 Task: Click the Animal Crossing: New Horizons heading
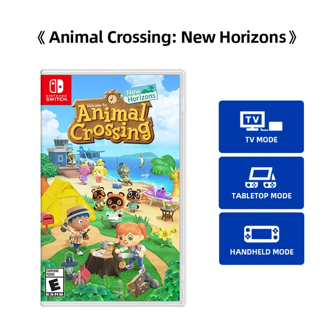(x=167, y=38)
